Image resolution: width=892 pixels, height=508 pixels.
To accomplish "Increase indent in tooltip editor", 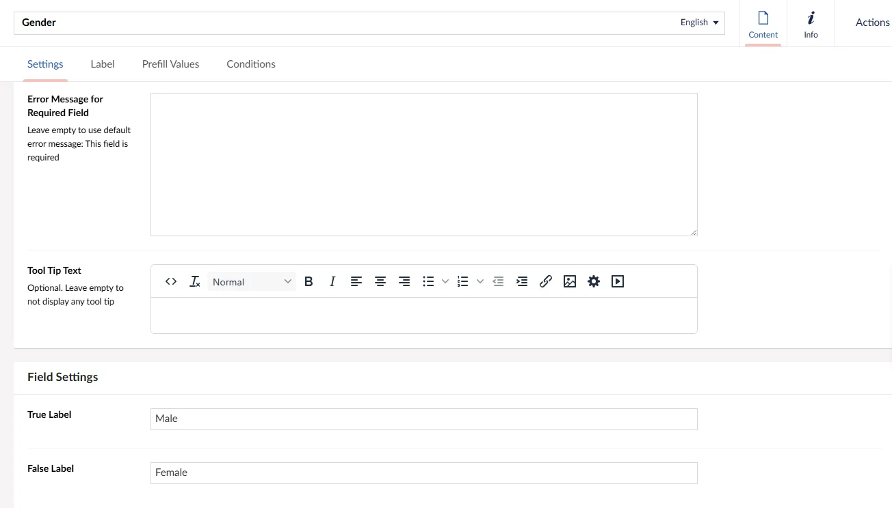I will coord(522,281).
